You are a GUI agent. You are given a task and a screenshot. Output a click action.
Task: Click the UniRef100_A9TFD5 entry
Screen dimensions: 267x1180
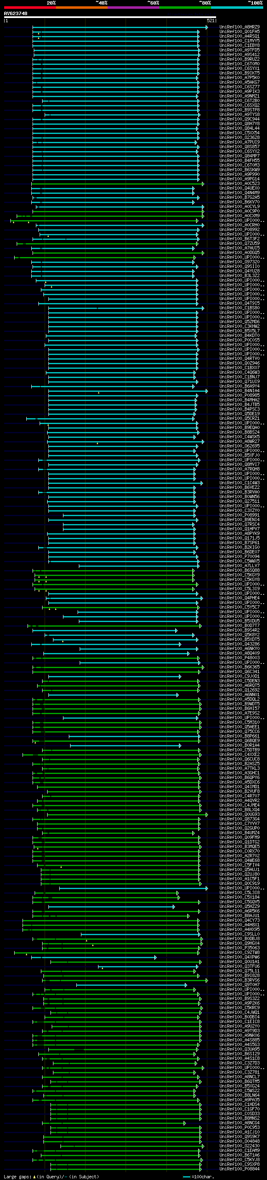[239, 50]
